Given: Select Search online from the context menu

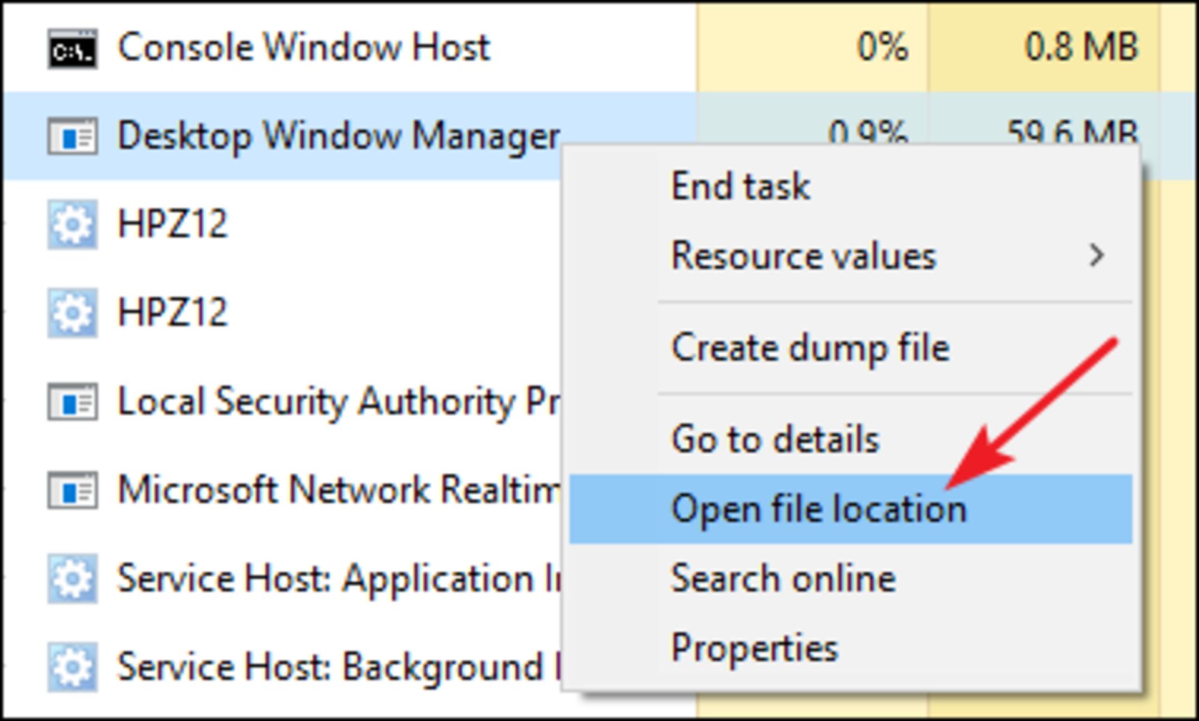Looking at the screenshot, I should click(783, 578).
